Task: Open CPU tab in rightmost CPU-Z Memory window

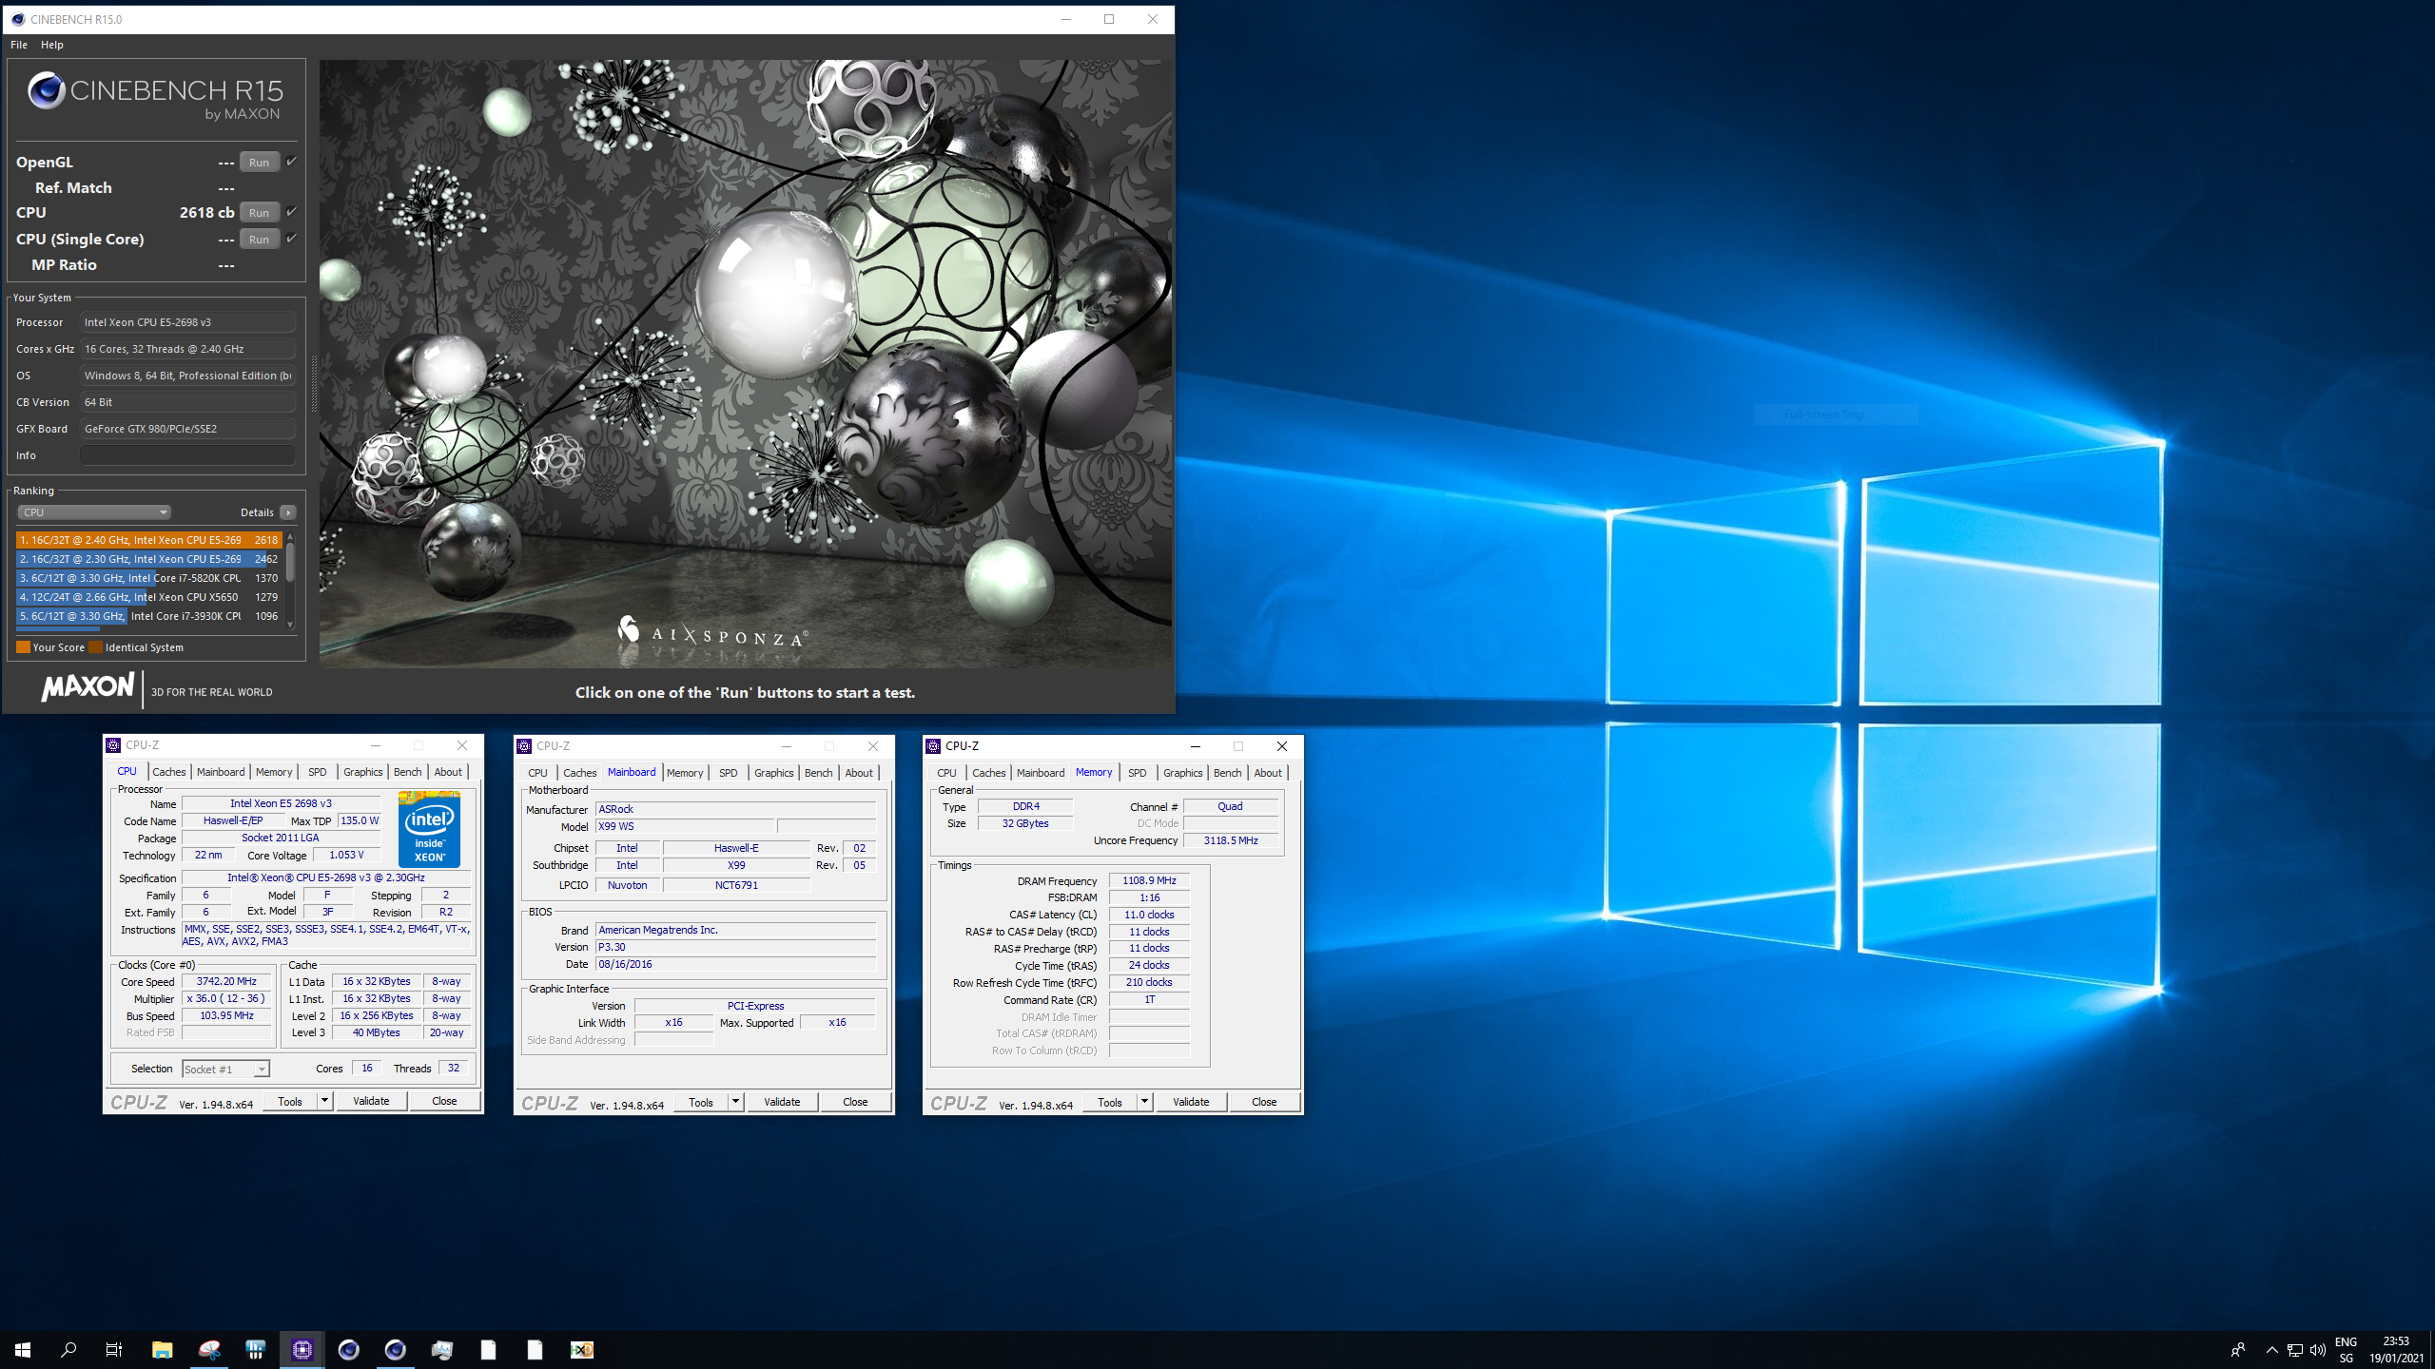Action: [946, 773]
